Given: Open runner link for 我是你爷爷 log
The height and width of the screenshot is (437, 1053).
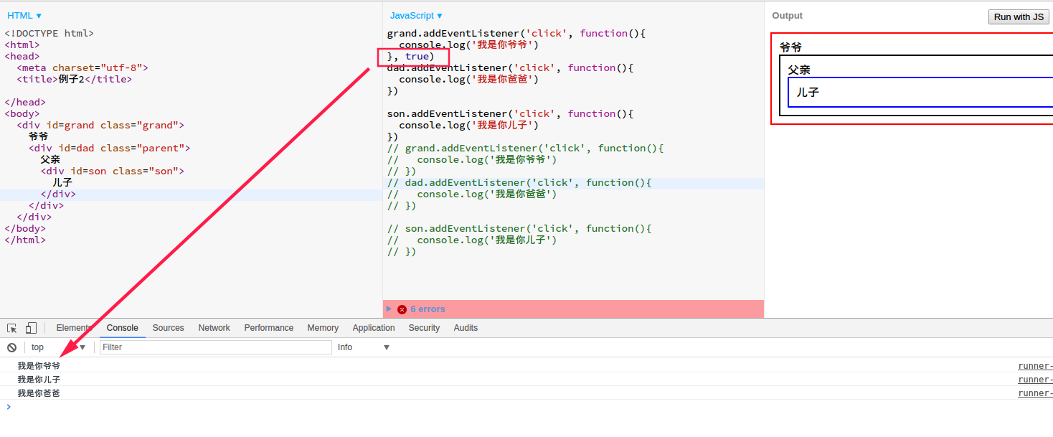Looking at the screenshot, I should click(1035, 366).
